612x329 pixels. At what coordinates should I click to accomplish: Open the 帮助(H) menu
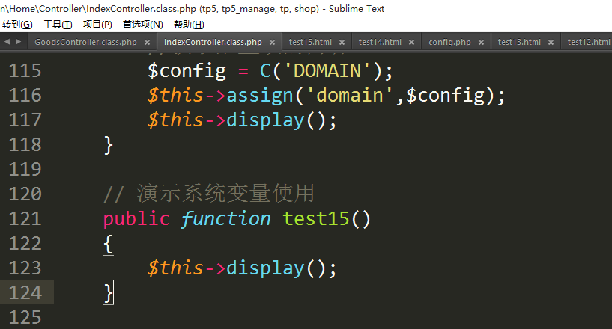(188, 24)
